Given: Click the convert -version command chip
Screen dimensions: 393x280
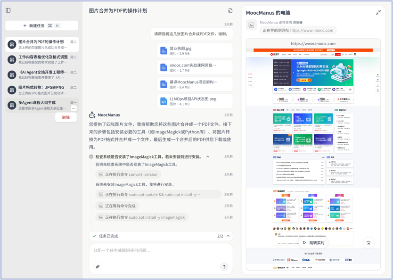Looking at the screenshot, I should 127,174.
